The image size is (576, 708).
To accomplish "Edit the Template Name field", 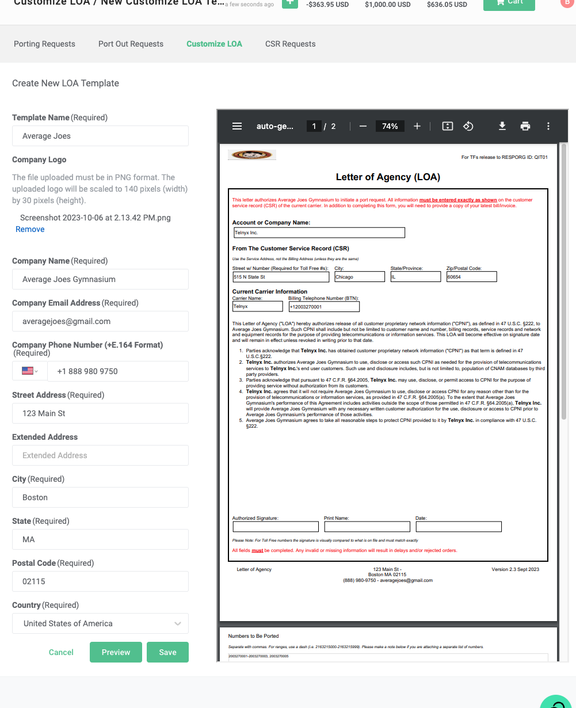I will click(x=100, y=136).
